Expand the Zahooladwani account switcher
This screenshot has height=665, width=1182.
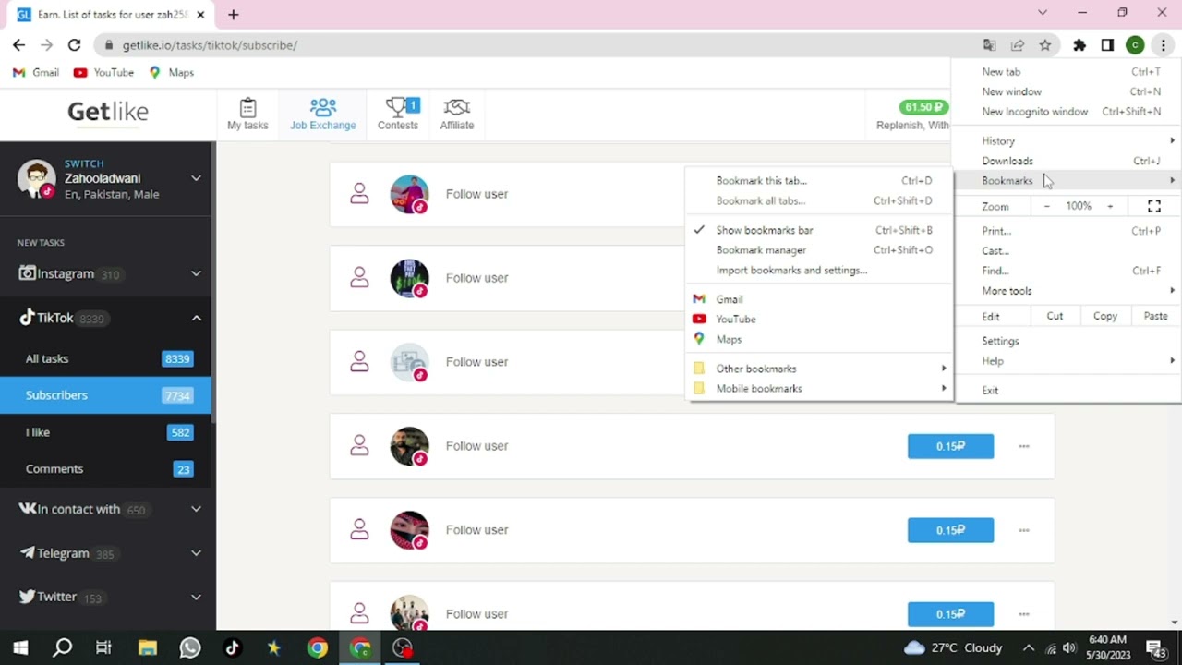(196, 178)
